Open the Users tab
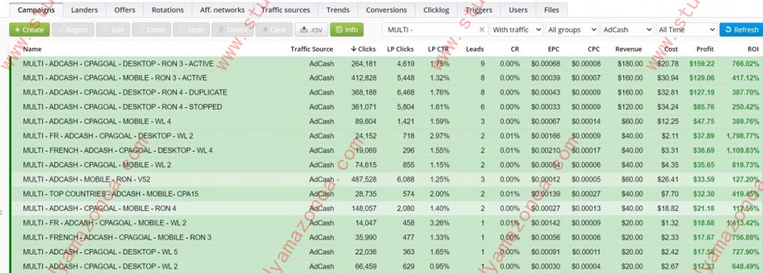 click(x=518, y=10)
